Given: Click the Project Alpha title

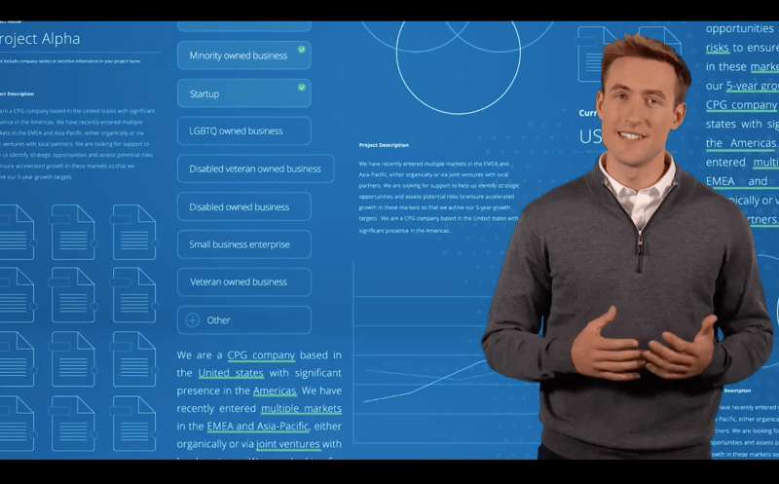Looking at the screenshot, I should 40,39.
